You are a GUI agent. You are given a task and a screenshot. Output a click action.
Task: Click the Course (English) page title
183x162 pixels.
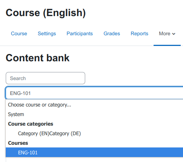coord(46,13)
